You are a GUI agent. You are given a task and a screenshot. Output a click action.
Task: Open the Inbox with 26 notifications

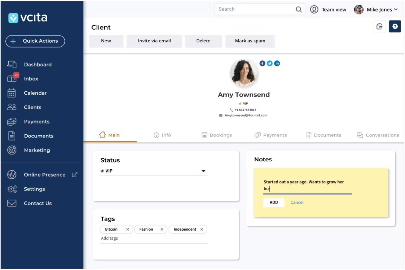pos(12,79)
